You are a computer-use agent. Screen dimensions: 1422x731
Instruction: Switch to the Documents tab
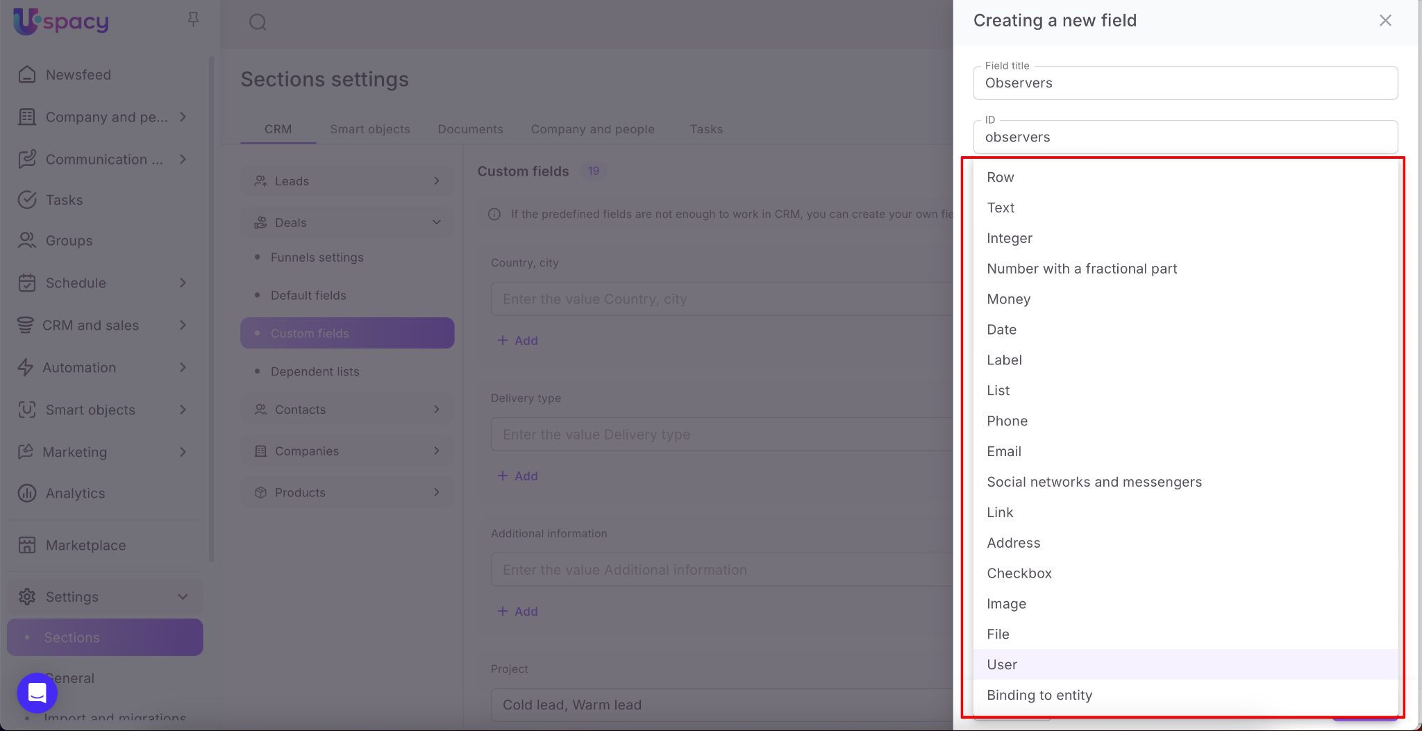coord(470,129)
